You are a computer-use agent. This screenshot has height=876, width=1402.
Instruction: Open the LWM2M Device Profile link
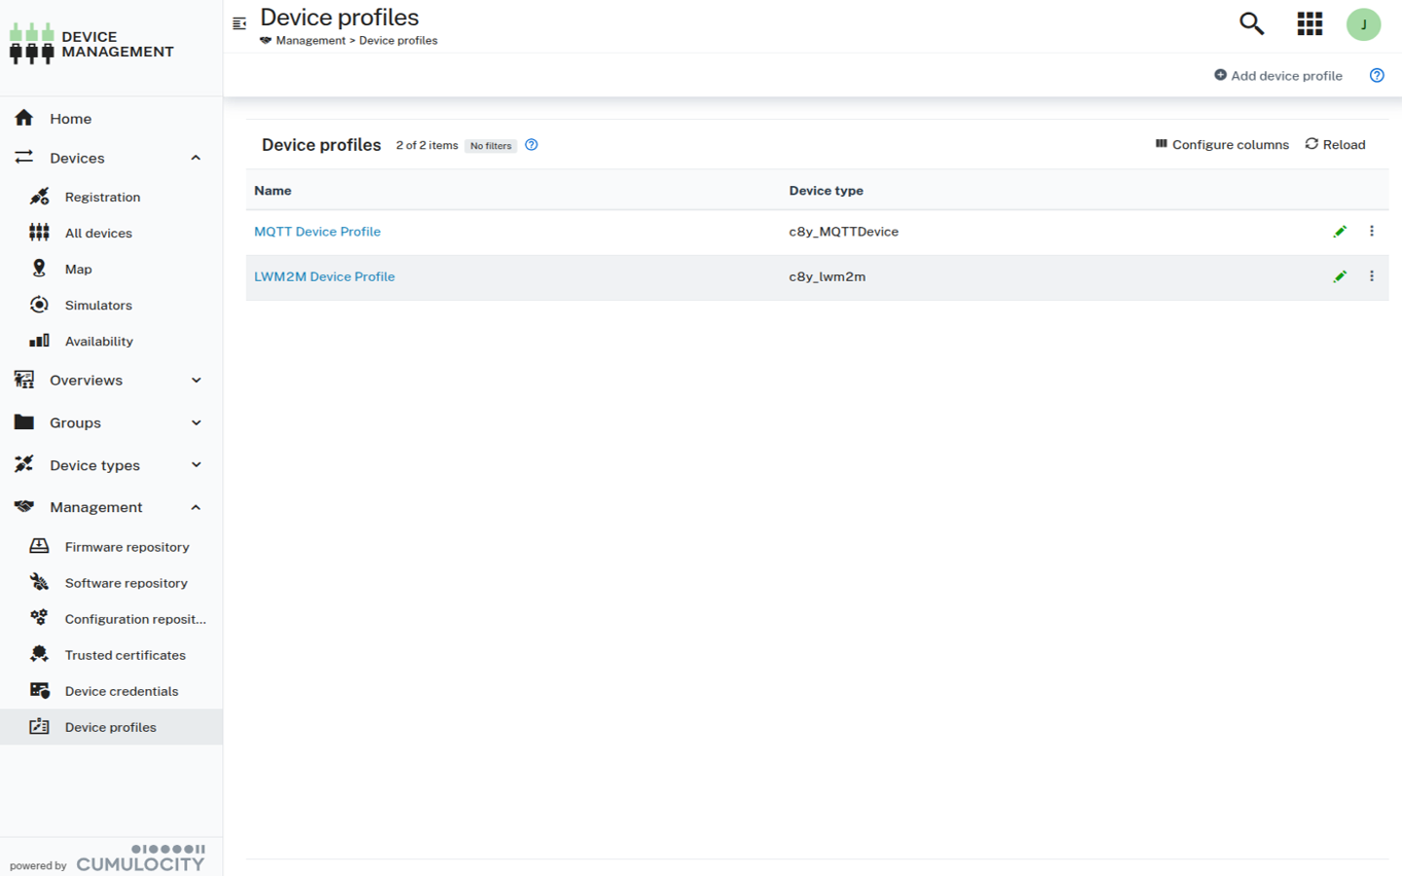click(324, 276)
